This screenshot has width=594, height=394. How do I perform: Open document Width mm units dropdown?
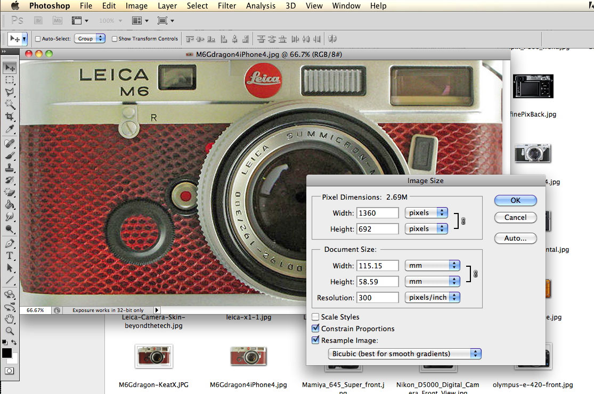pyautogui.click(x=432, y=266)
